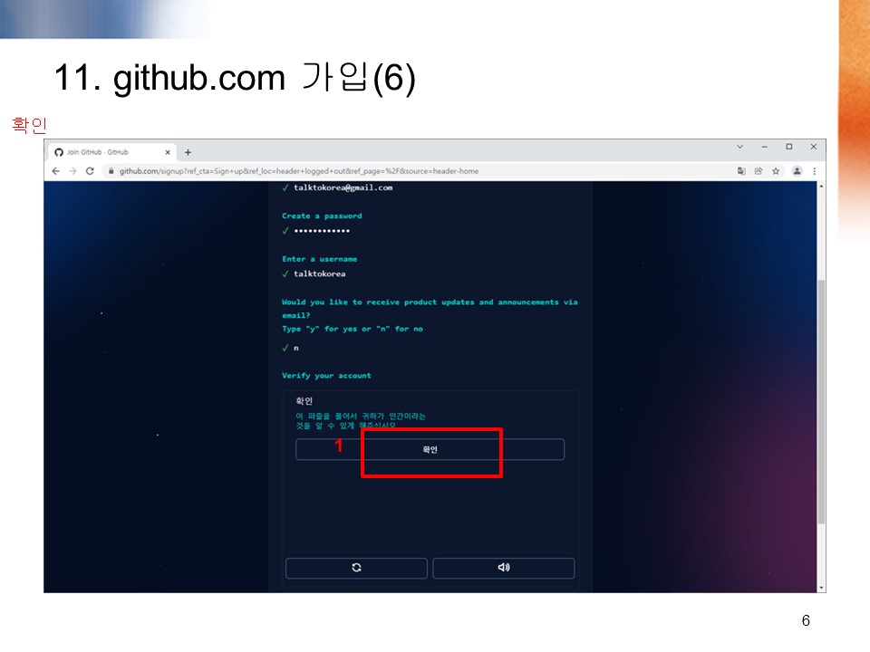The image size is (870, 652).
Task: Click the scrollbar down arrow
Action: [821, 588]
